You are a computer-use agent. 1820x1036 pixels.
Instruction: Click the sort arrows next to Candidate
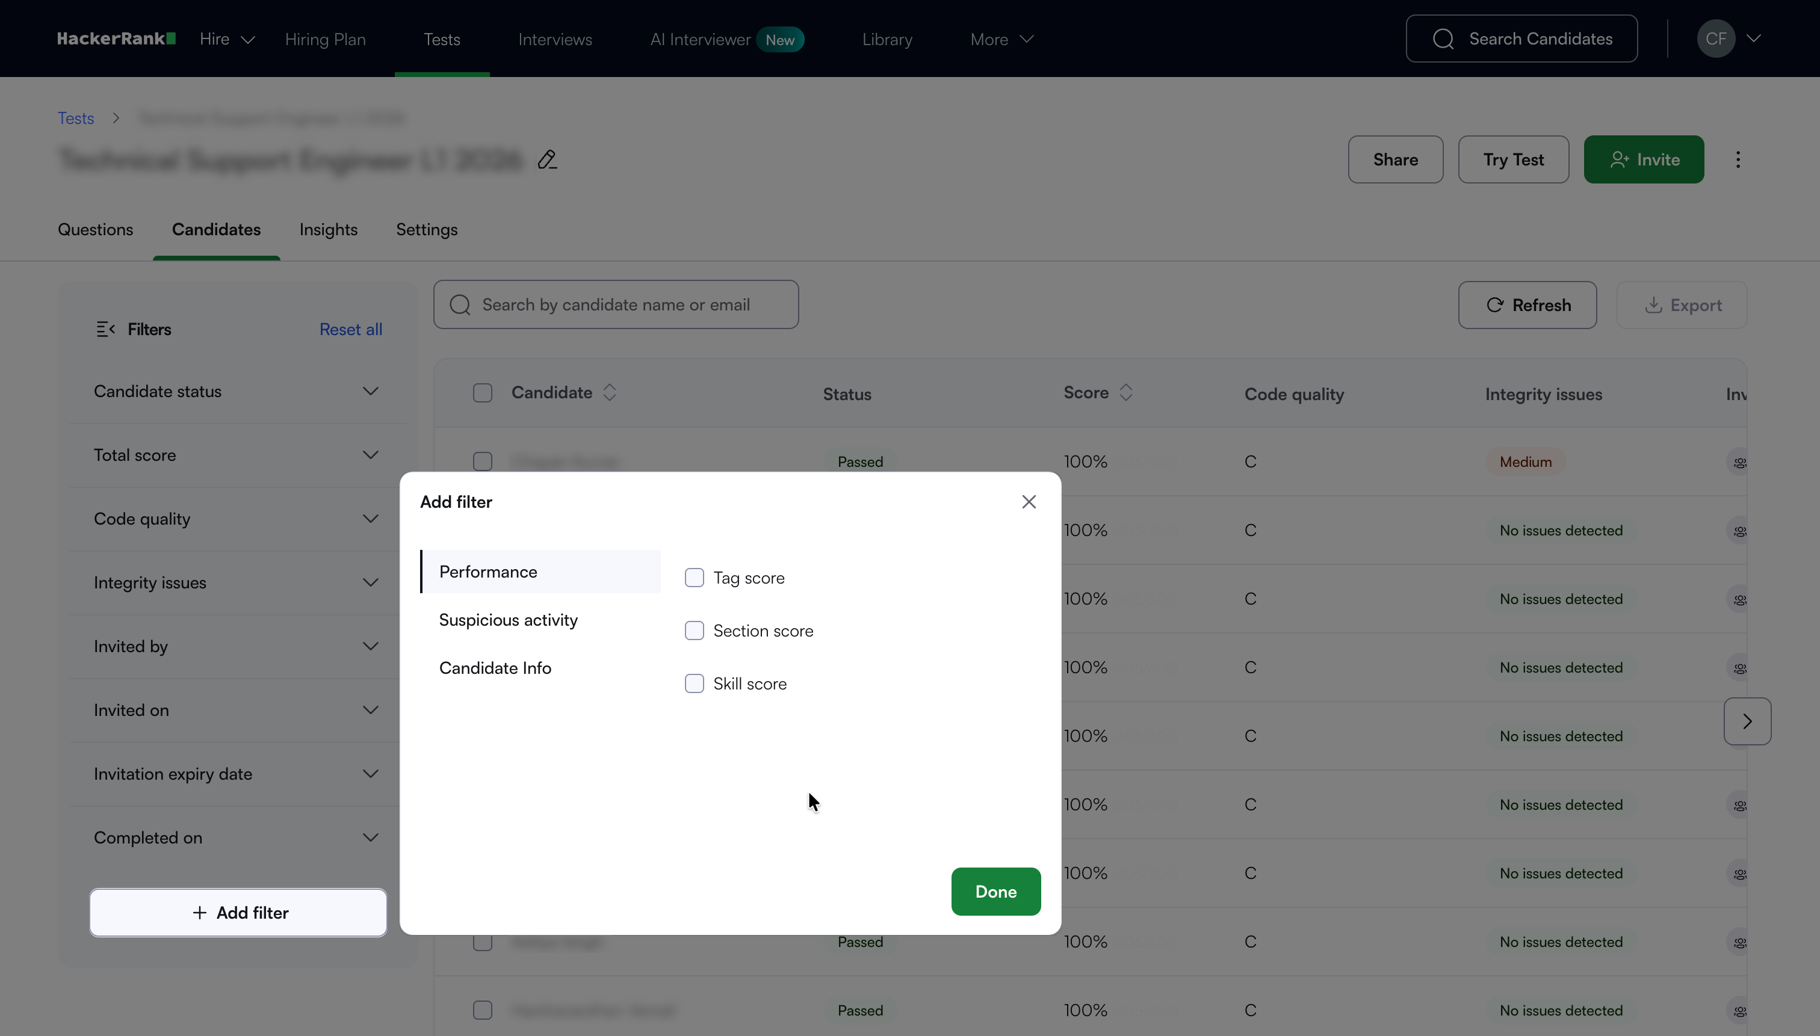tap(609, 392)
